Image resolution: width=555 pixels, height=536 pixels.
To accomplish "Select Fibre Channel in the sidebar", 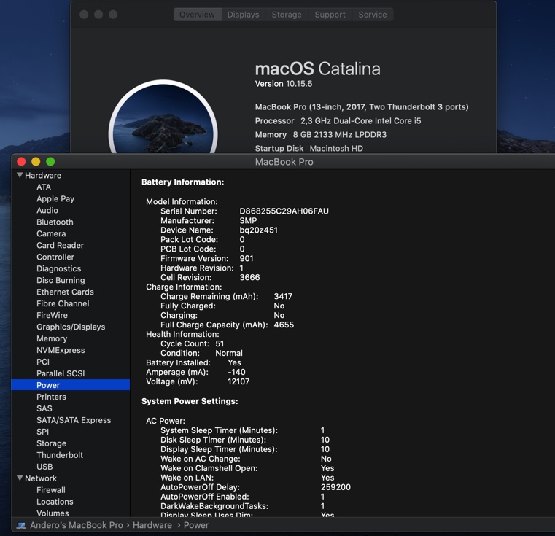I will 63,304.
